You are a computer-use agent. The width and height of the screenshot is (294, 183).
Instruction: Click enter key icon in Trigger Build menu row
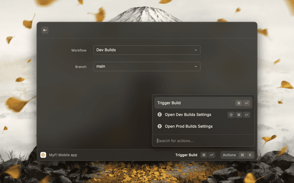click(x=247, y=103)
